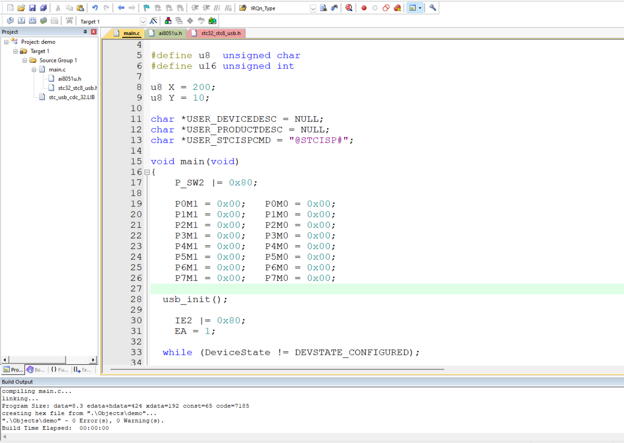
Task: Switch to the Books panel tab
Action: [x=36, y=370]
